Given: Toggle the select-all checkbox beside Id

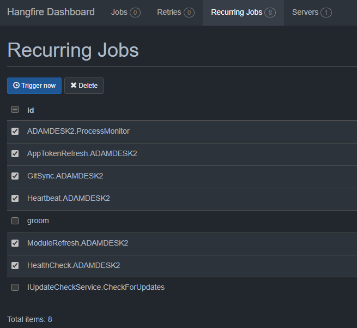Looking at the screenshot, I should pos(15,110).
